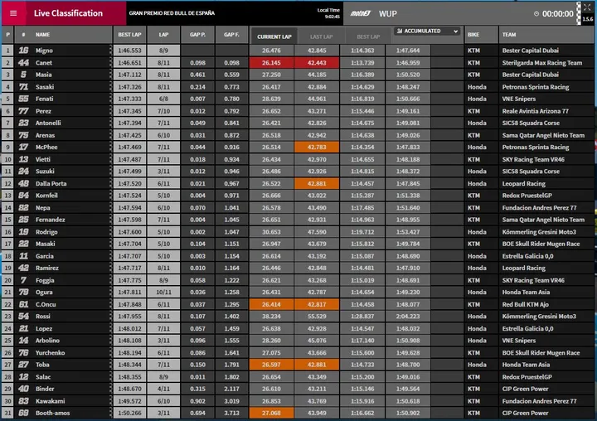Select rider Vietti row name
Viewport: 597px width, 421px height.
tap(42, 159)
